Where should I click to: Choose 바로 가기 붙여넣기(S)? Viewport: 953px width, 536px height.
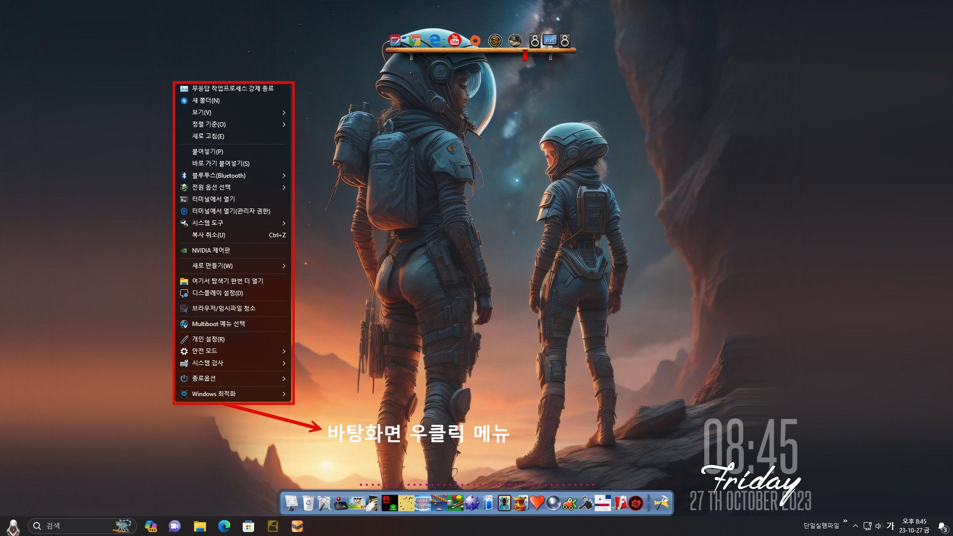[233, 163]
